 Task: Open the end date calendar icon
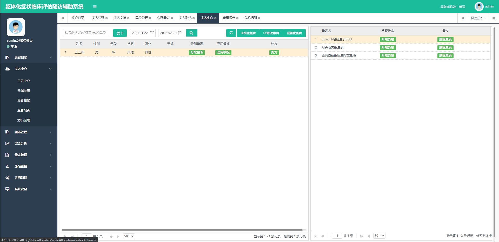(180, 33)
